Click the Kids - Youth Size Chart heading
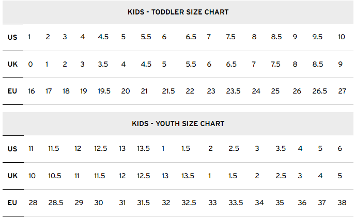This screenshot has width=355, height=217. (x=178, y=123)
